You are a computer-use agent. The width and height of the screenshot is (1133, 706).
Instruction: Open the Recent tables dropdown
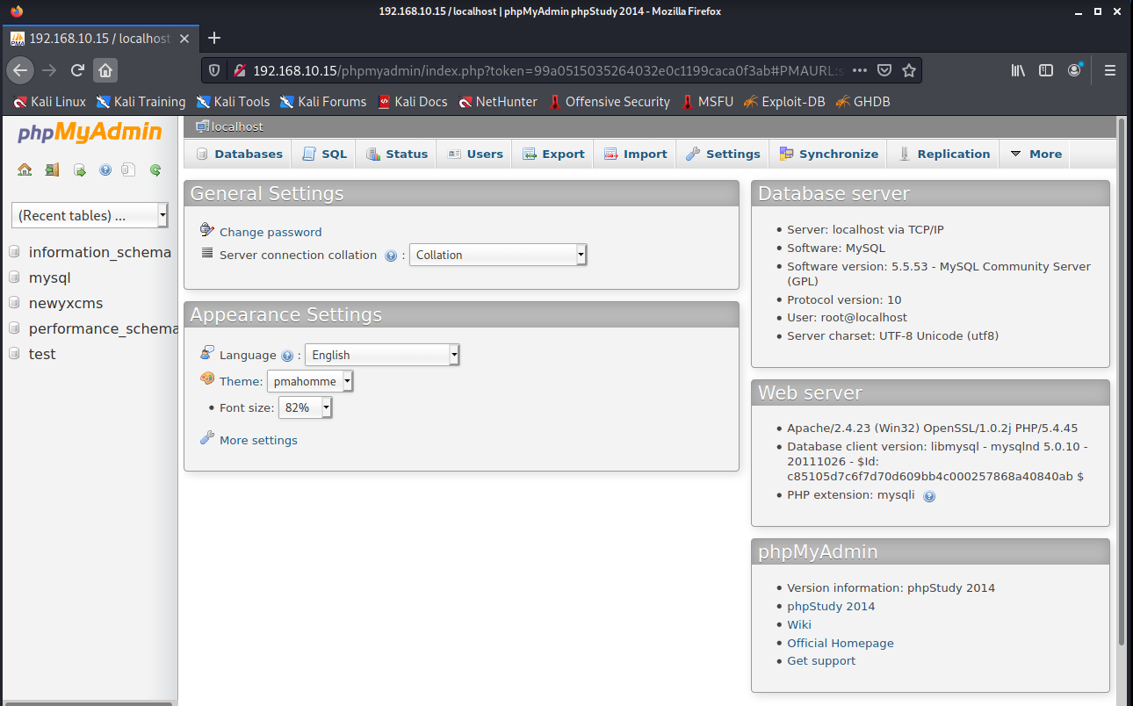tap(90, 215)
